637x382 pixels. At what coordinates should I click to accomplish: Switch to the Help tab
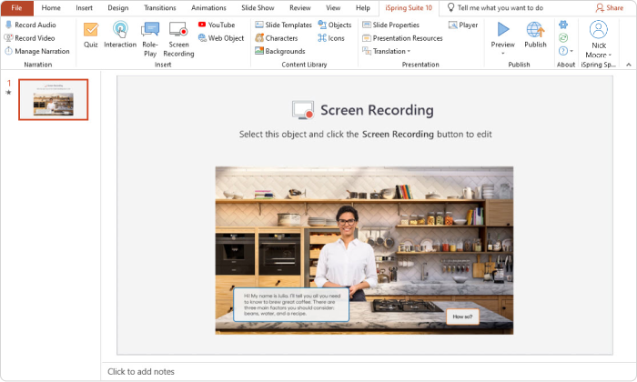pos(363,7)
